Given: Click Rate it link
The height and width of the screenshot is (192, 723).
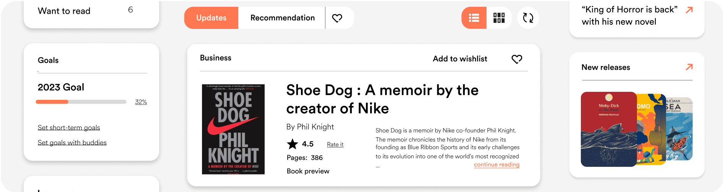Looking at the screenshot, I should tap(335, 144).
